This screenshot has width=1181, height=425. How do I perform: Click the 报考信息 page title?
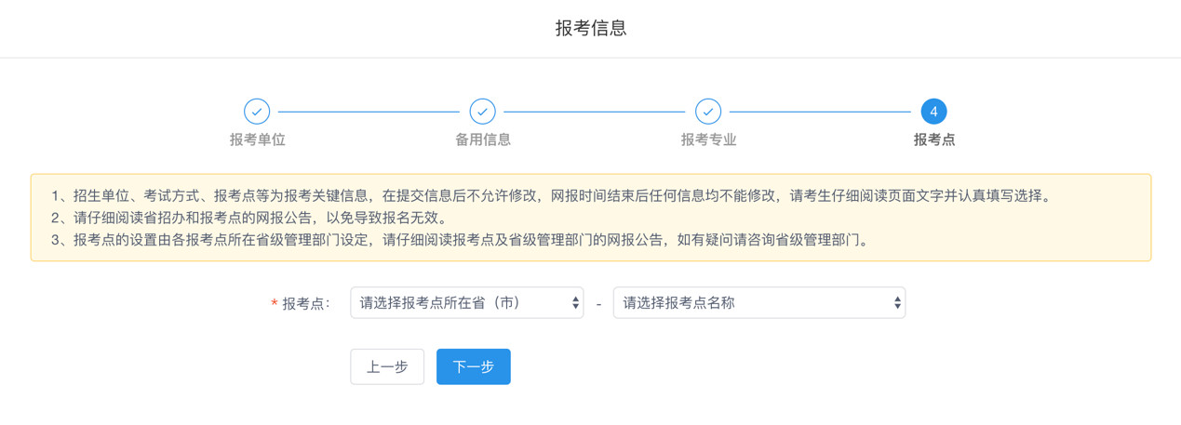591,28
